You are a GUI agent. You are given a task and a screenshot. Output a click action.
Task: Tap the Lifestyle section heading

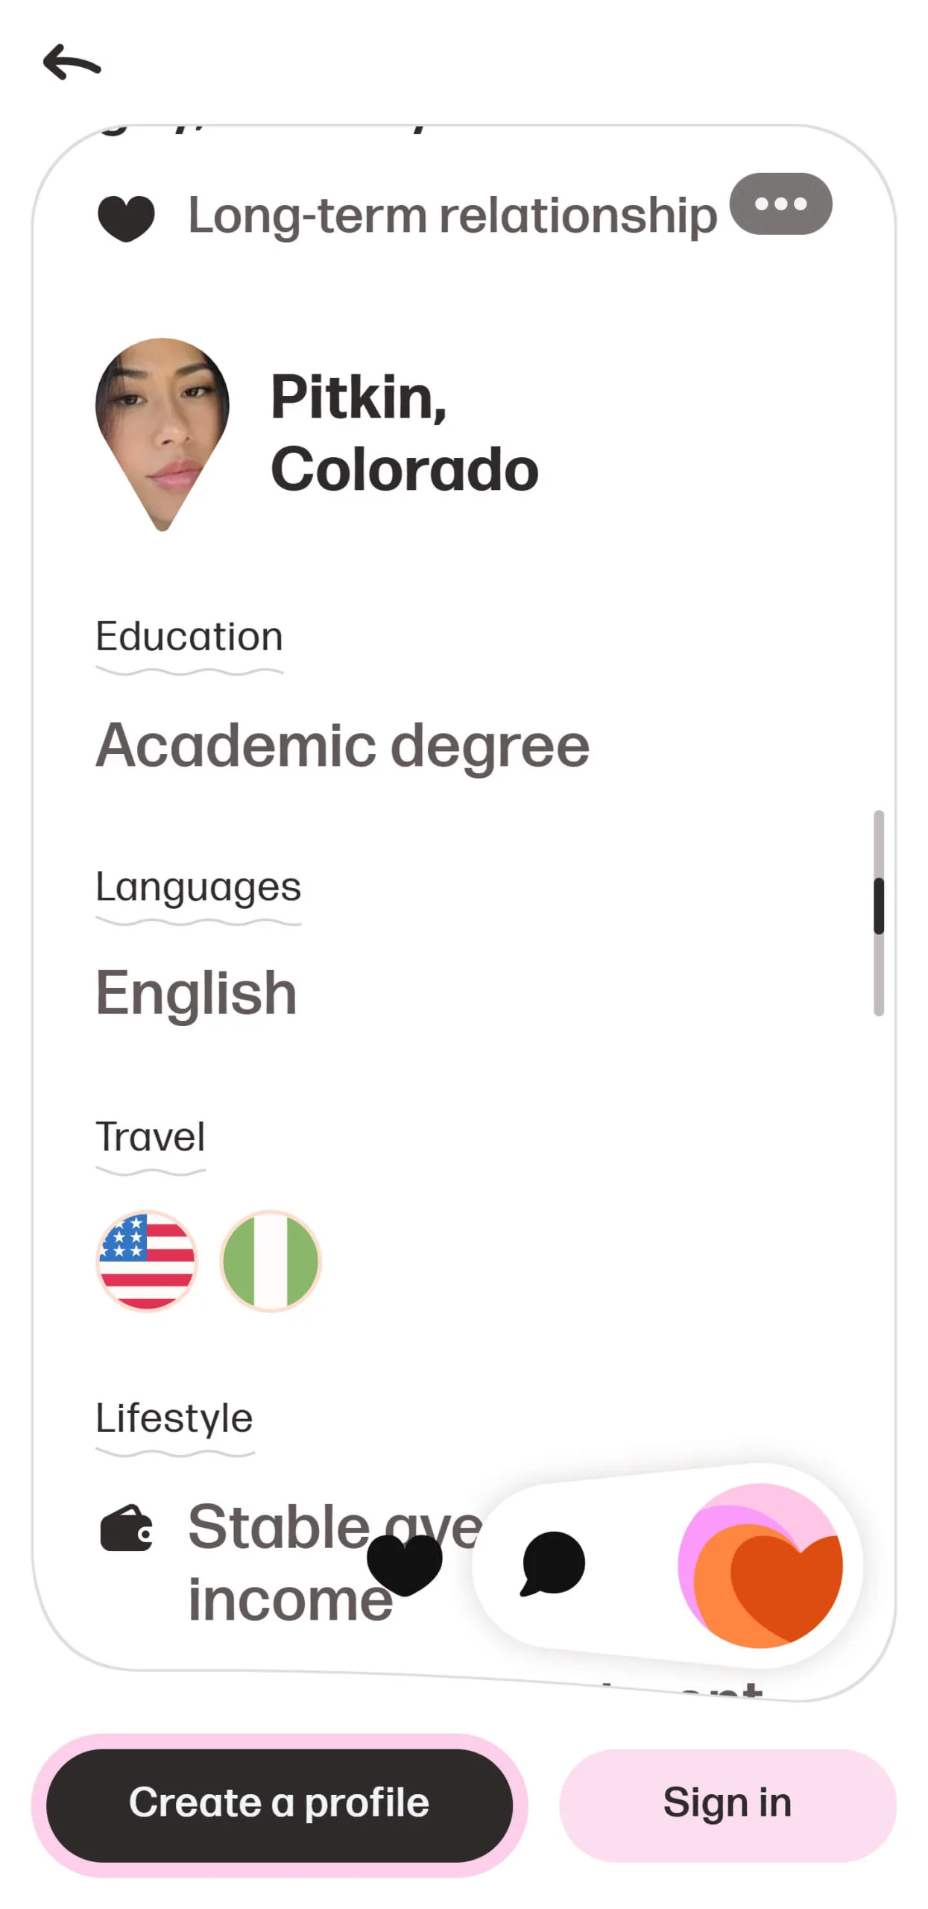click(x=174, y=1417)
